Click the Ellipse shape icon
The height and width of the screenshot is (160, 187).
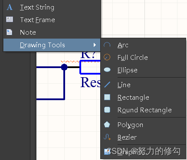(107, 70)
